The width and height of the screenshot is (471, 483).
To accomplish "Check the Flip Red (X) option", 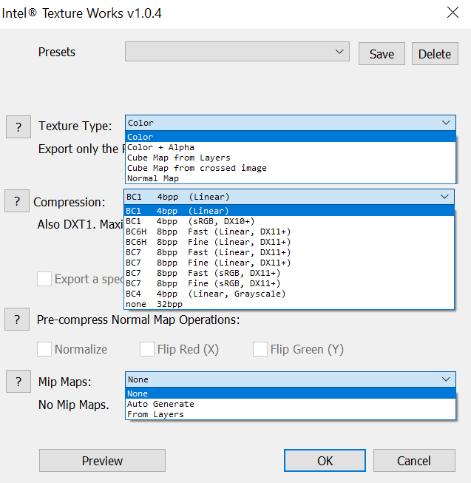I will tap(147, 349).
